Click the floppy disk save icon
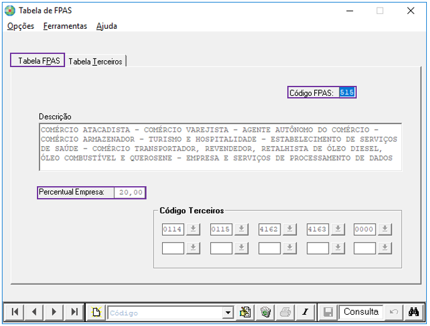 point(328,312)
